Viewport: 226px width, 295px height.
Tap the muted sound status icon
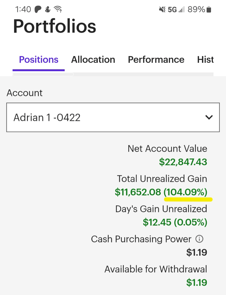point(162,9)
